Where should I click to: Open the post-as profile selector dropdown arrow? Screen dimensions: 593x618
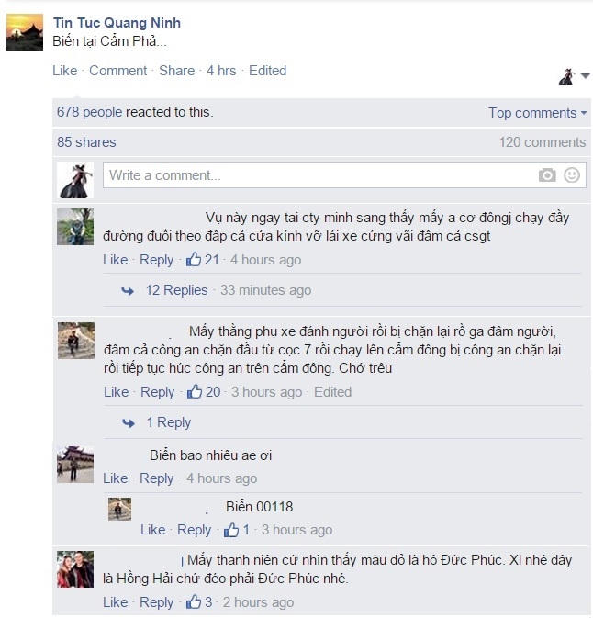pos(585,75)
